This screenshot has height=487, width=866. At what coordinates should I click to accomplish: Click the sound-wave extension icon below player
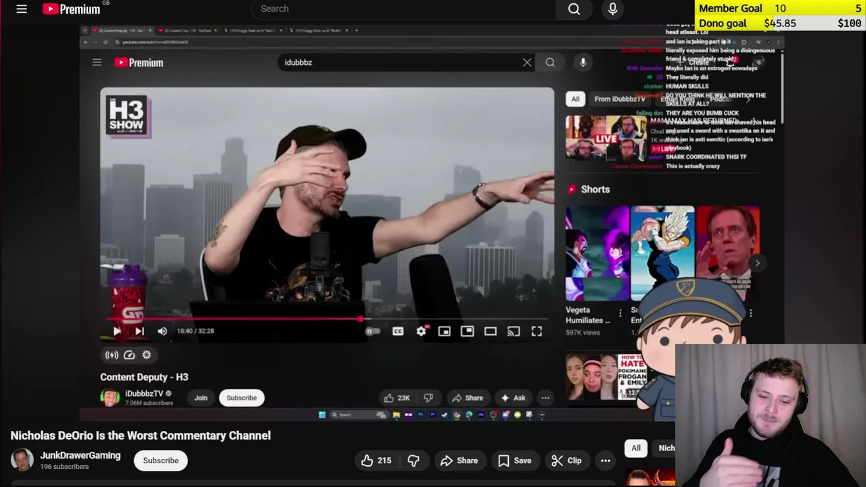[112, 354]
